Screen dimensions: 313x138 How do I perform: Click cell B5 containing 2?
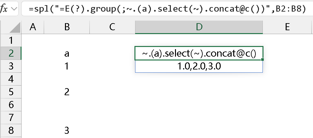tap(67, 92)
